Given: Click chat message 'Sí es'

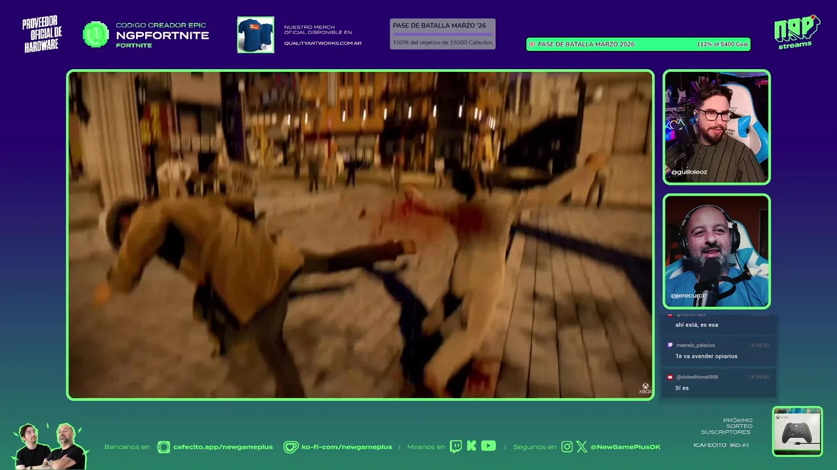Looking at the screenshot, I should tap(682, 388).
